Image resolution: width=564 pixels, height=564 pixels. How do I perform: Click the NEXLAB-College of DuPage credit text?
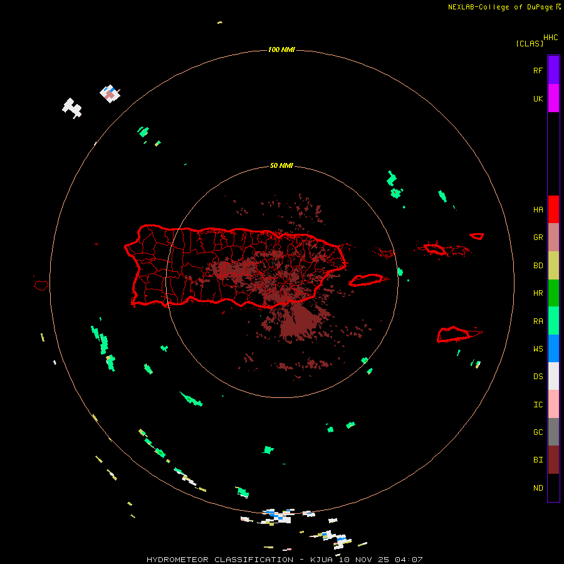[x=504, y=7]
